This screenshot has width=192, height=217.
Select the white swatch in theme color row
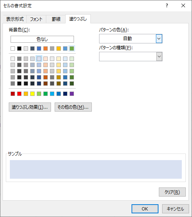coord(13,49)
